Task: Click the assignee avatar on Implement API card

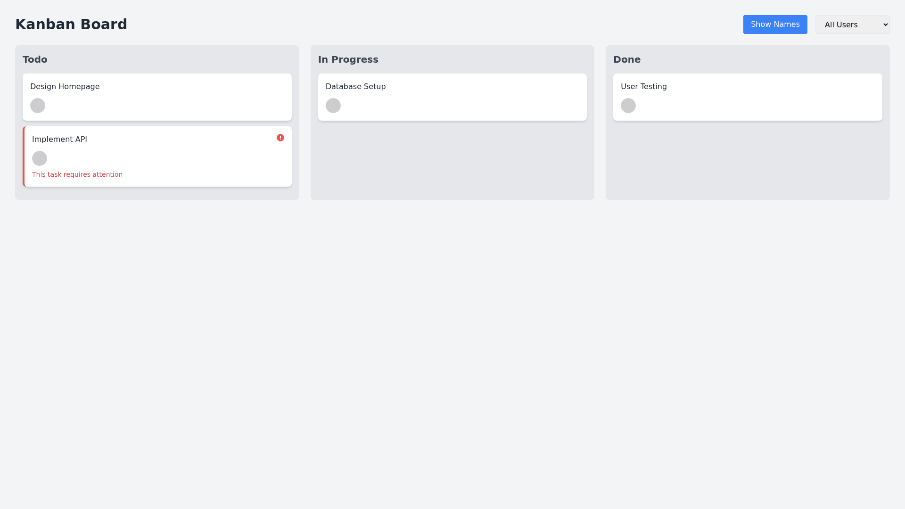Action: point(40,158)
